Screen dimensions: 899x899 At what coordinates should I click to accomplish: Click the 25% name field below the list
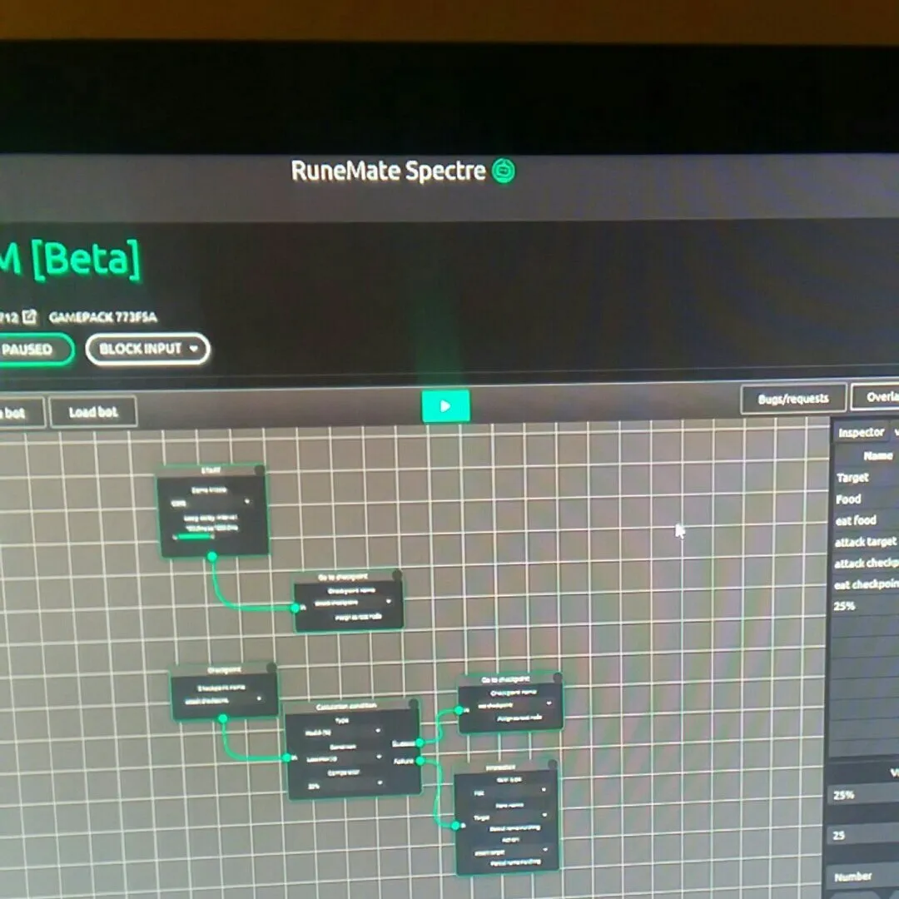tap(865, 795)
